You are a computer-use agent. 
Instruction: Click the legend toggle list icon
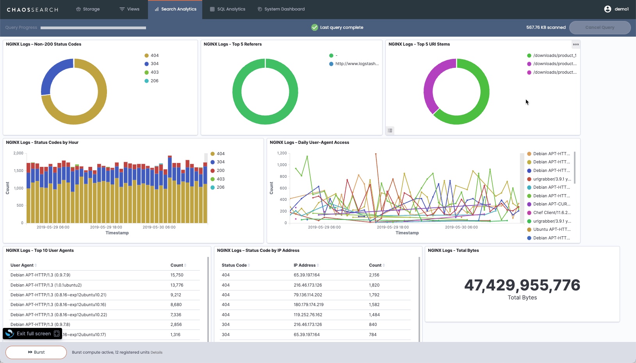point(390,131)
